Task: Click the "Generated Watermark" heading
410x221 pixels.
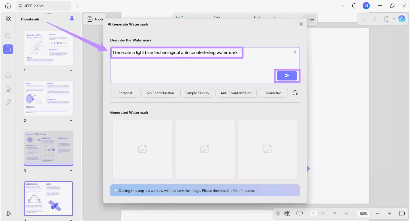Action: [x=129, y=112]
